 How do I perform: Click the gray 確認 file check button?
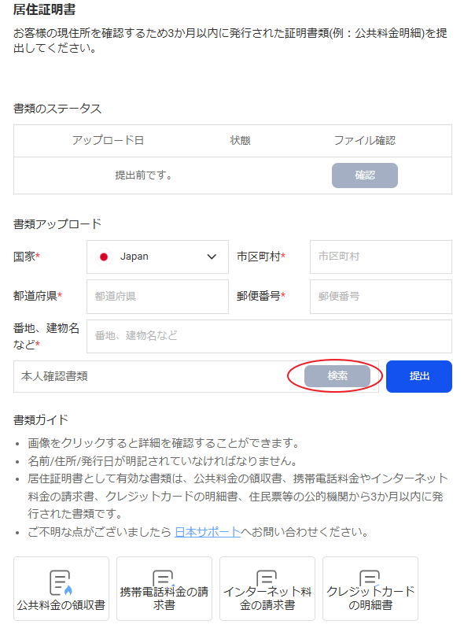click(365, 175)
